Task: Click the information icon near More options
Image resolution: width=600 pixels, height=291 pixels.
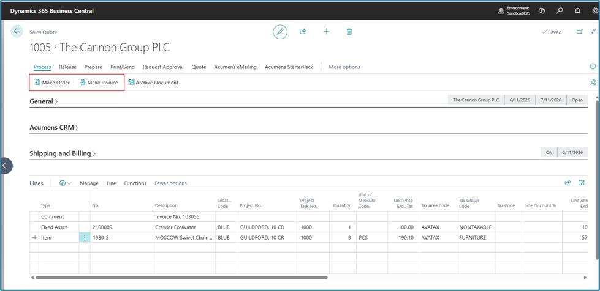Action: (593, 67)
